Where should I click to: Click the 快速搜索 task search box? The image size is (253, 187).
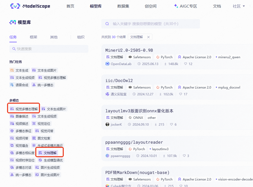click(49, 49)
